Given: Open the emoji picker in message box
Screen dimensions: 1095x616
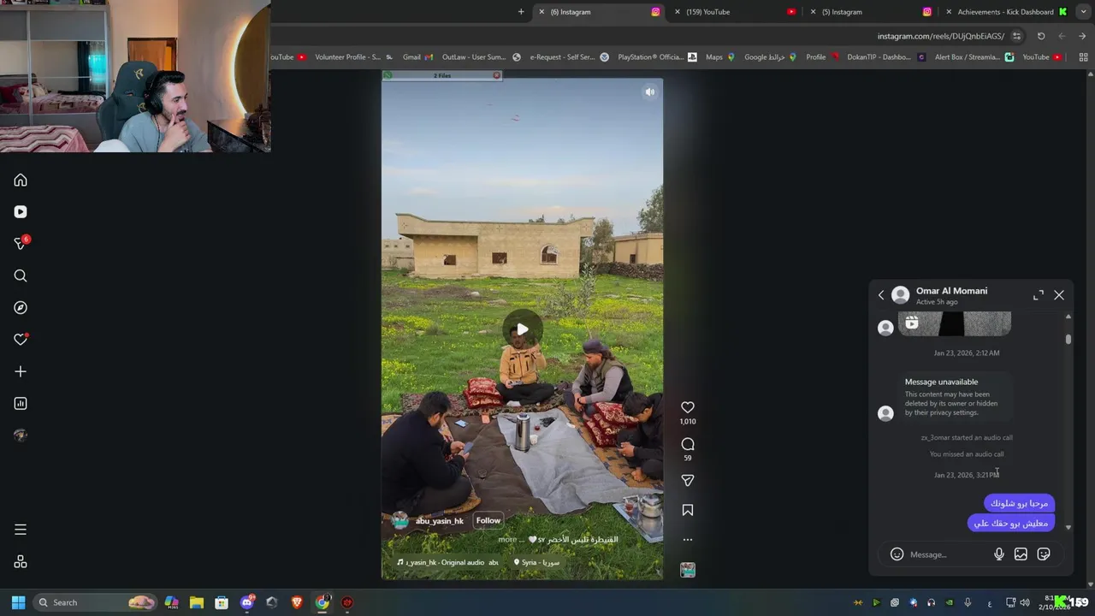Looking at the screenshot, I should pos(897,554).
